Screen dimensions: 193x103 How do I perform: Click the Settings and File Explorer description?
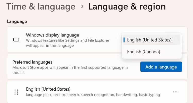67,43
